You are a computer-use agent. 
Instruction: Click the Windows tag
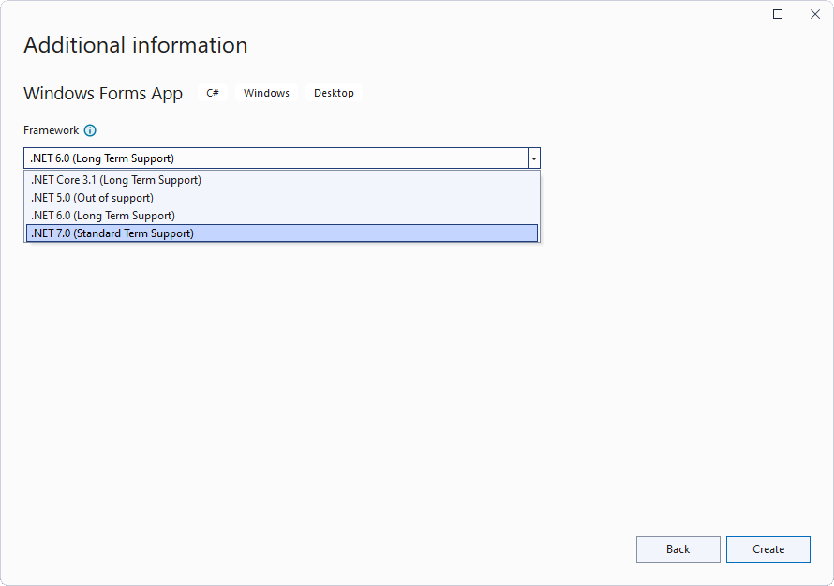pyautogui.click(x=266, y=93)
